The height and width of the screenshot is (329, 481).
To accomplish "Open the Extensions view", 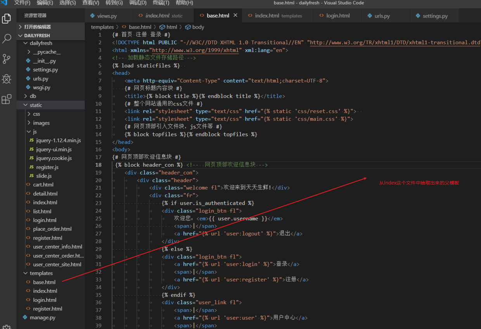I will [x=7, y=99].
